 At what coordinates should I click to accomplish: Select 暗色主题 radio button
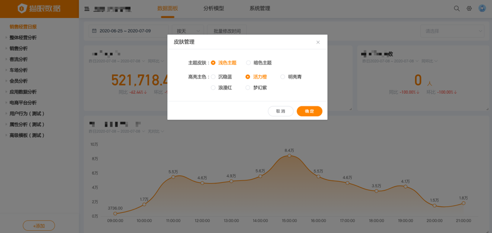pos(248,63)
